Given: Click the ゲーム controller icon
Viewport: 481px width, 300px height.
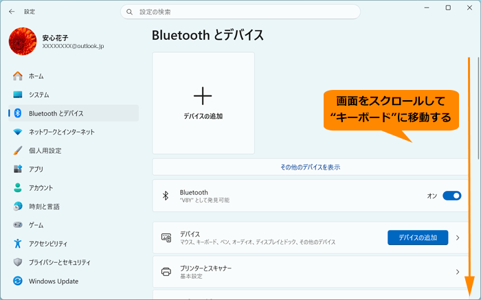Looking at the screenshot, I should (x=18, y=225).
